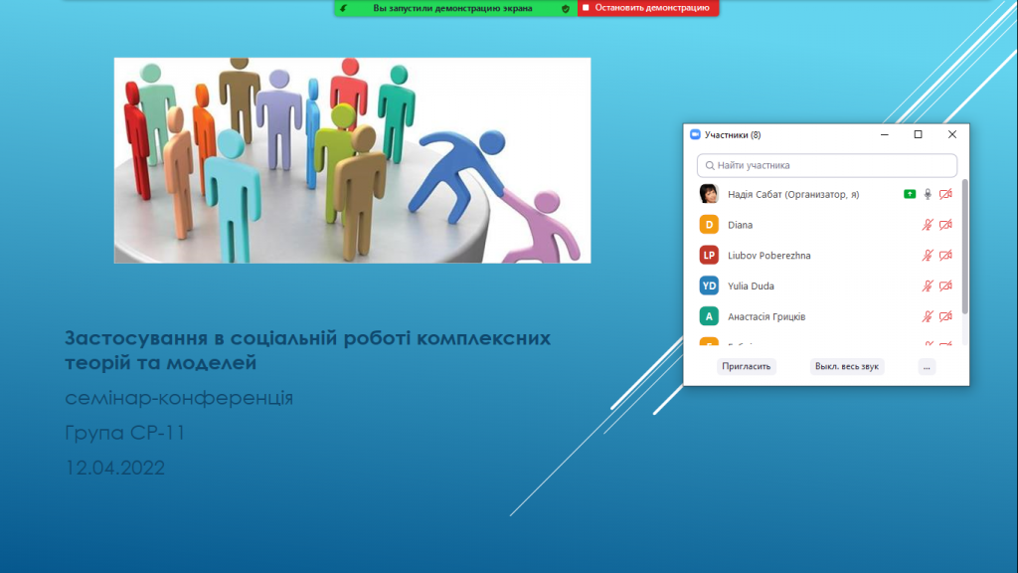The height and width of the screenshot is (573, 1018).
Task: Click the green screen-share icon beside Надія Сабат
Action: click(x=910, y=194)
